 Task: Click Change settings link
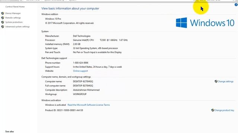(225, 81)
